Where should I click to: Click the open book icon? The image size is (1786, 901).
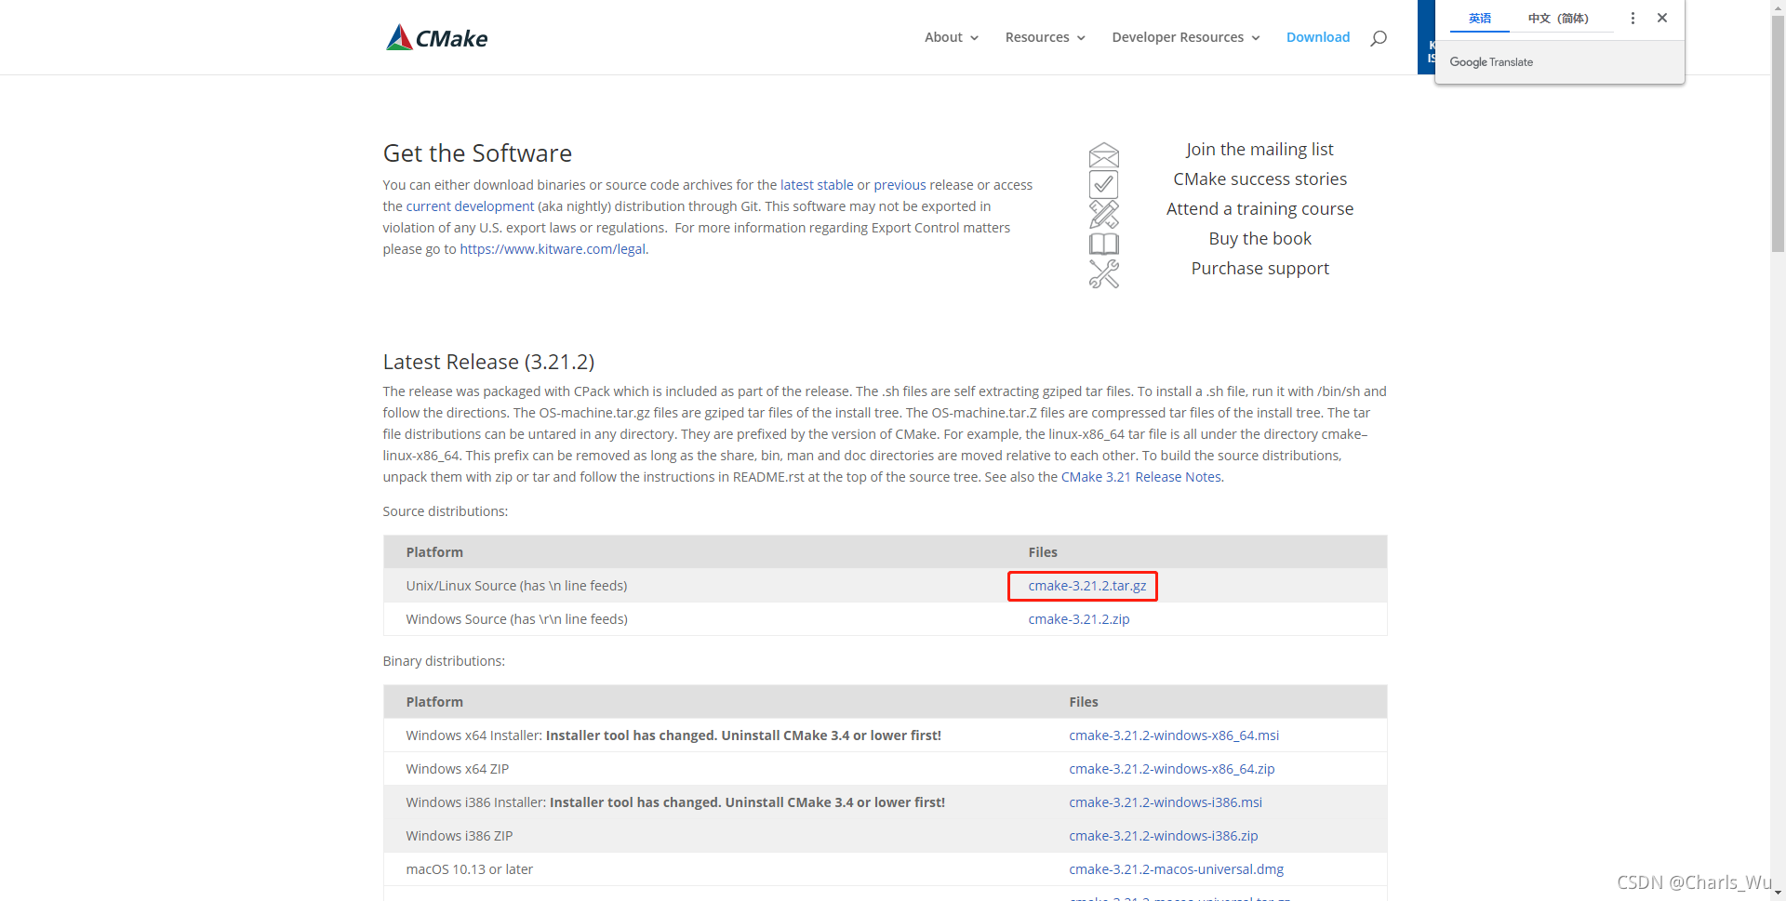click(x=1104, y=244)
